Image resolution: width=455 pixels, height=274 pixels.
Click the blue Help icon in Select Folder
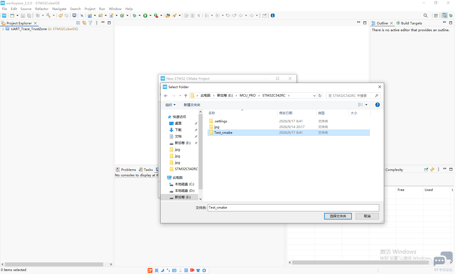pos(378,105)
